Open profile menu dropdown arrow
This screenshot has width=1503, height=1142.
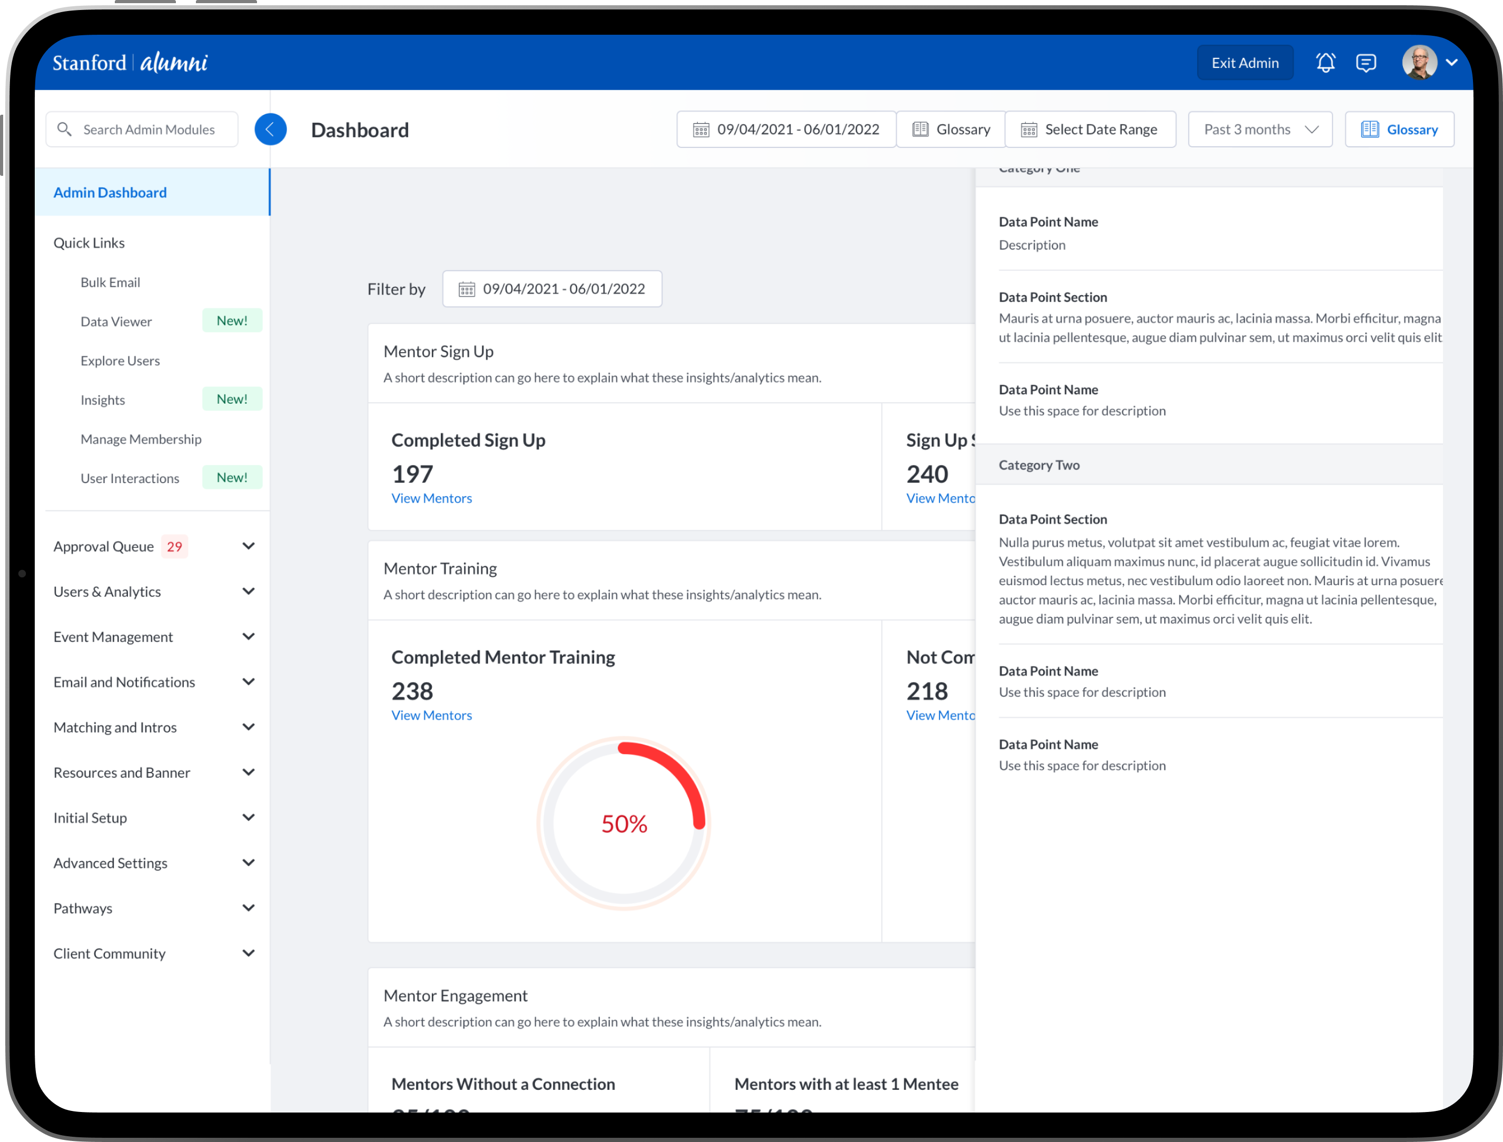click(x=1451, y=63)
